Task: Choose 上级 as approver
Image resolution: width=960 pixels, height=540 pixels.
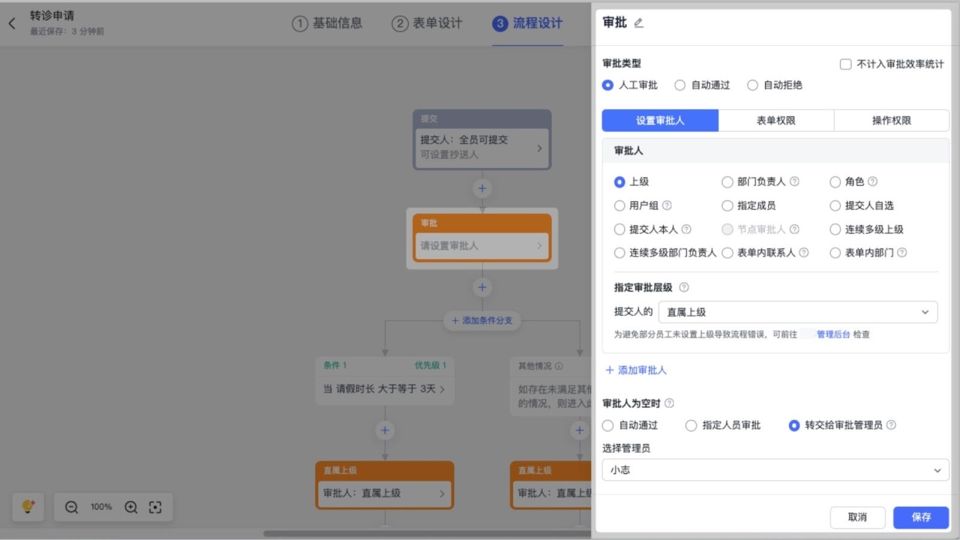Action: (x=620, y=182)
